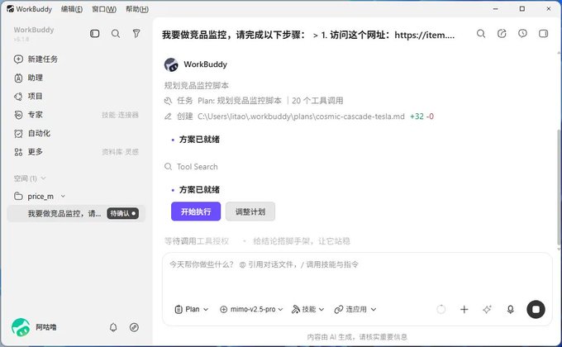Open the 帮助(H) menu
562x347 pixels.
(x=137, y=9)
